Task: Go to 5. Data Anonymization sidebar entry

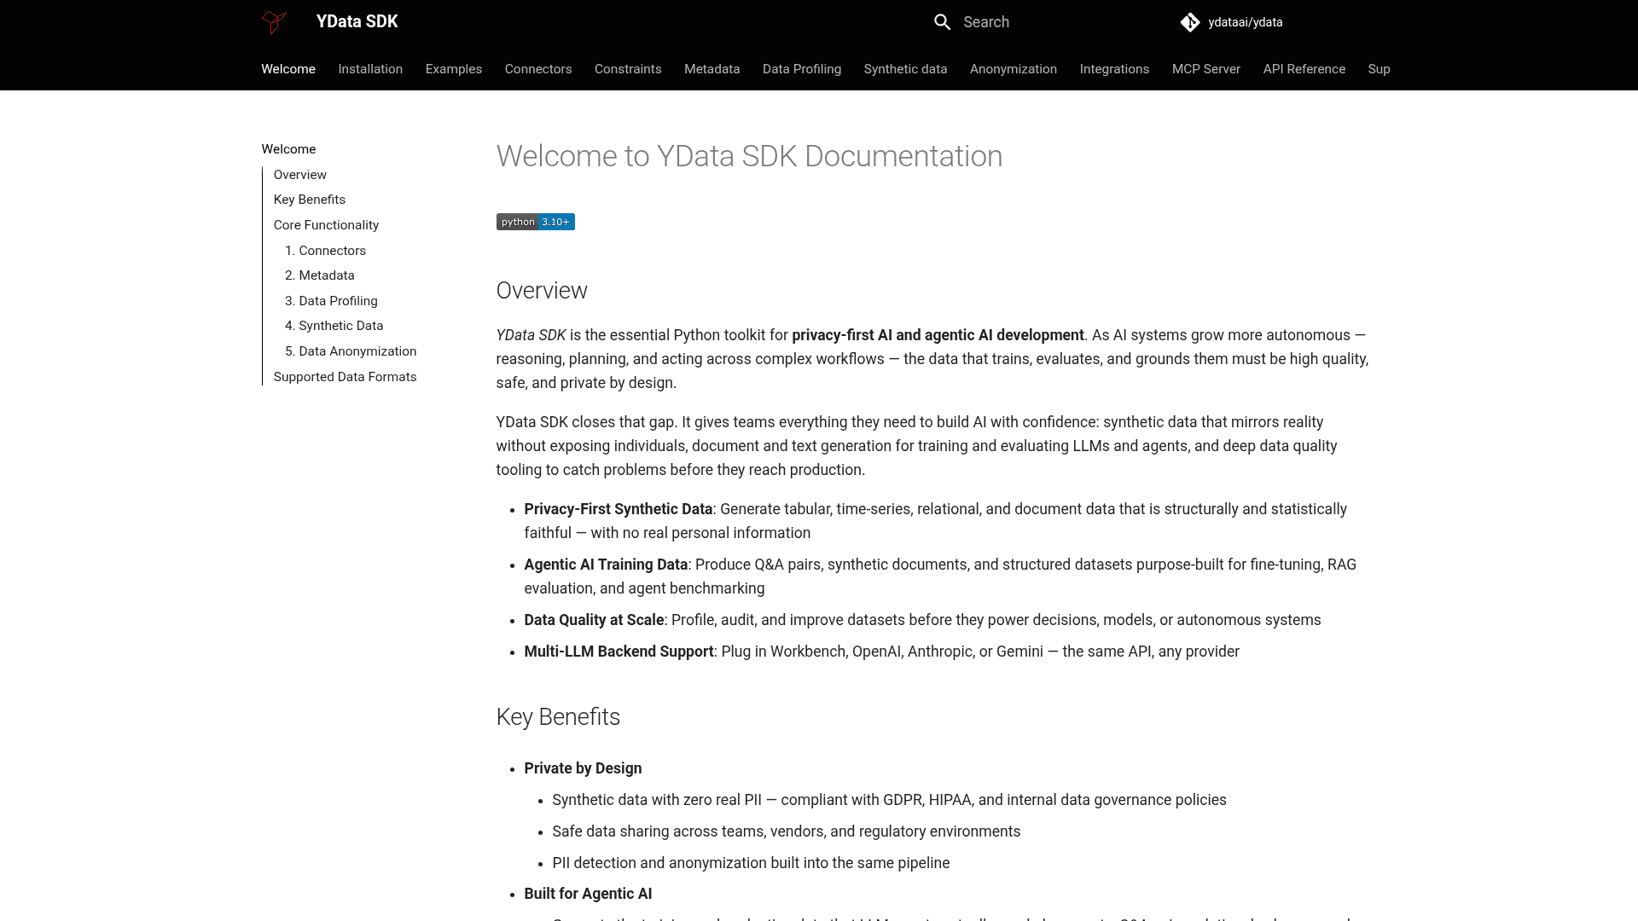Action: pyautogui.click(x=351, y=351)
